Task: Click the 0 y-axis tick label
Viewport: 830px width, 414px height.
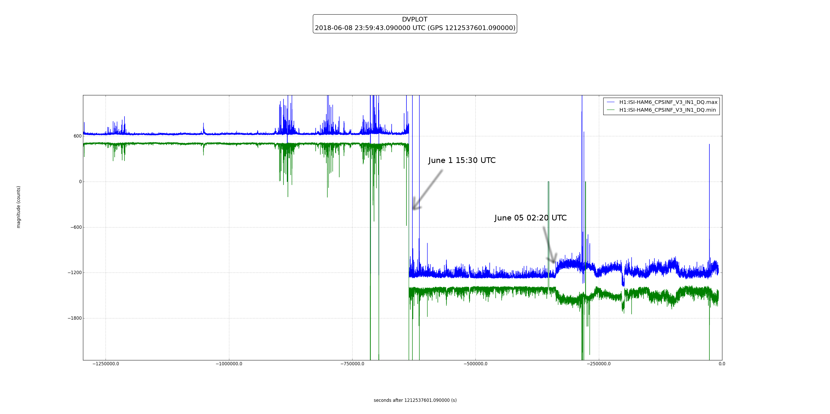Action: 80,182
